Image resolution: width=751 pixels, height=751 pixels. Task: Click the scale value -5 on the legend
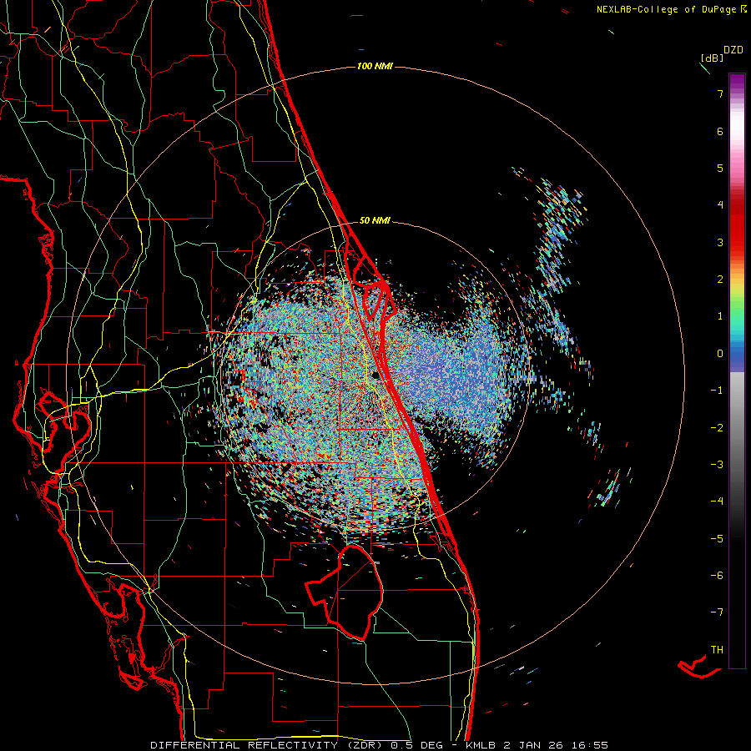click(x=717, y=538)
